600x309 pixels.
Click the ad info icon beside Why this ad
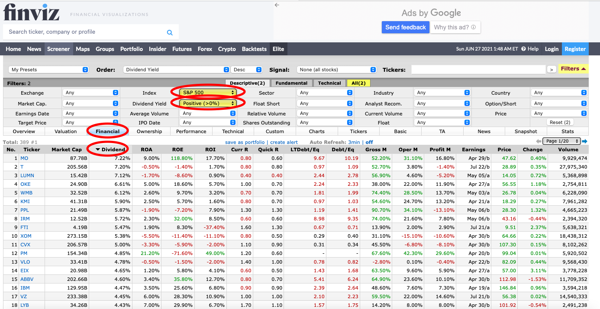[x=473, y=27]
